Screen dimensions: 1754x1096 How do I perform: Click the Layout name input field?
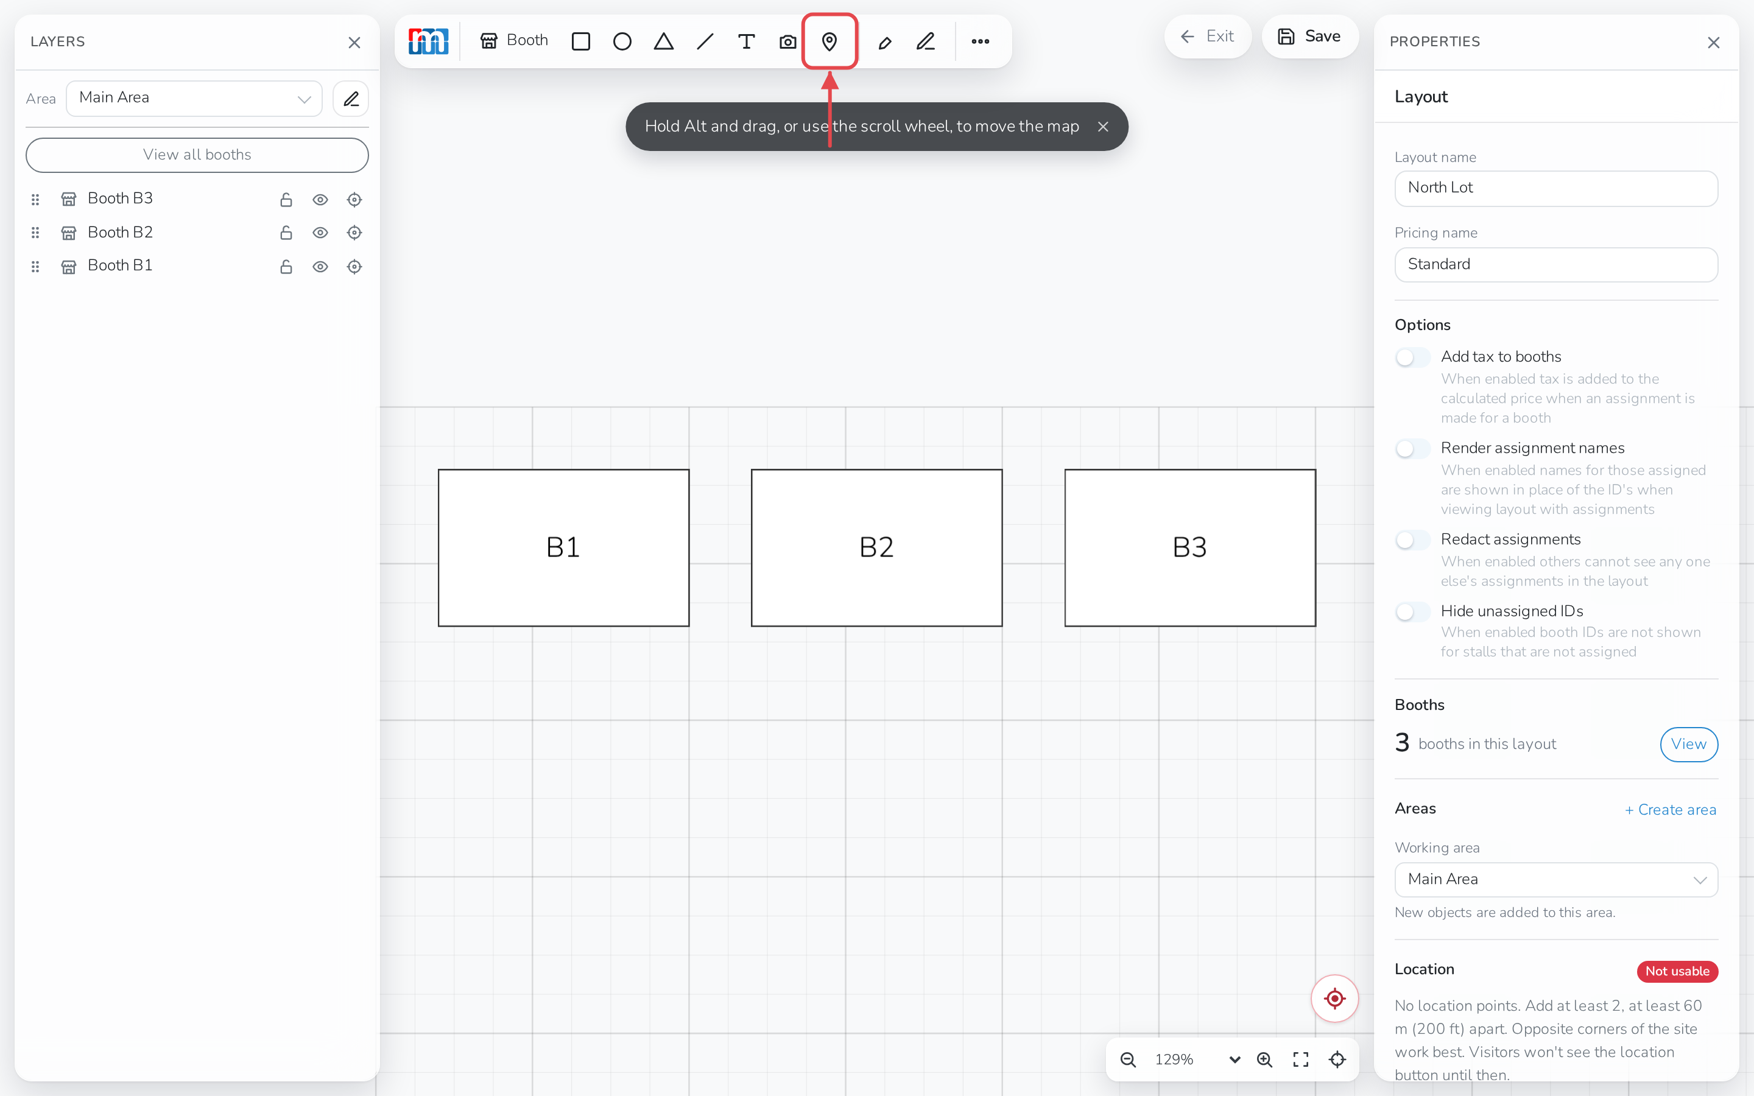(1556, 189)
